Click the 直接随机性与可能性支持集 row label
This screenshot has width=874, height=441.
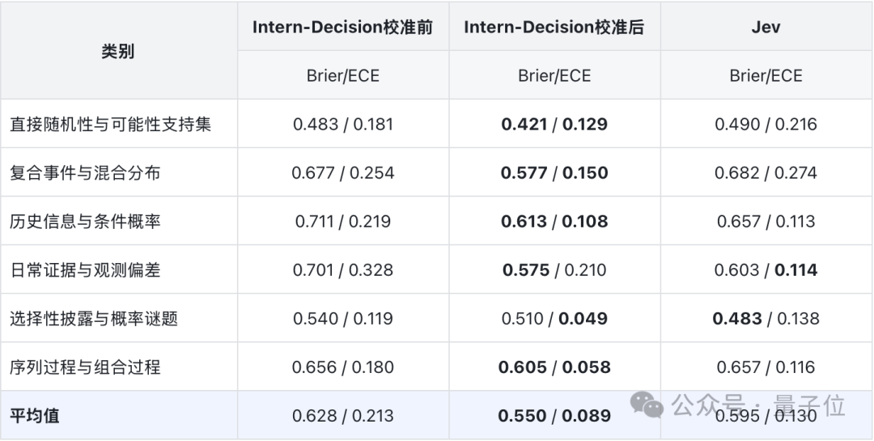[110, 124]
